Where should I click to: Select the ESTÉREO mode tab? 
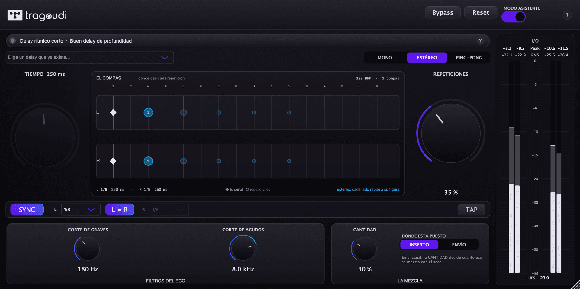coord(427,58)
